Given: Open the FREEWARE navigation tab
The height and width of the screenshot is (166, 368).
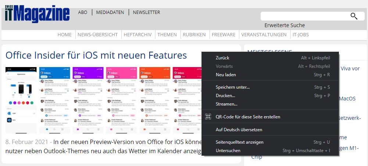Looking at the screenshot, I should point(224,34).
